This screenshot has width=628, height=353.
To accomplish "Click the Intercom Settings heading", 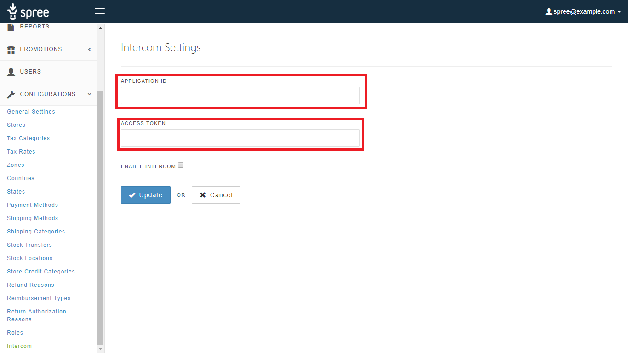I will pos(161,48).
